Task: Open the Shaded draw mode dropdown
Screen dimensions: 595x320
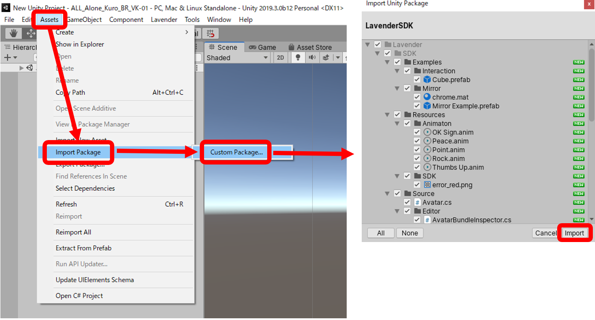Action: coord(237,58)
